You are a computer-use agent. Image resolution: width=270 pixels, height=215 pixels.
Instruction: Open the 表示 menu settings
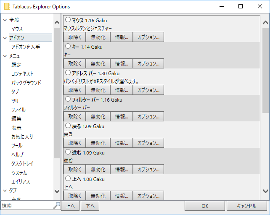16,128
